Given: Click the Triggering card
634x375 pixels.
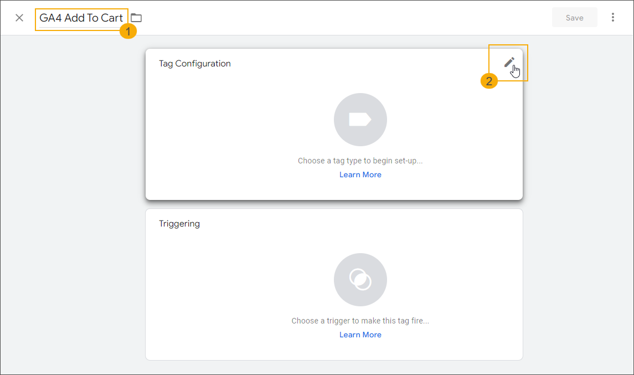Looking at the screenshot, I should tap(333, 284).
